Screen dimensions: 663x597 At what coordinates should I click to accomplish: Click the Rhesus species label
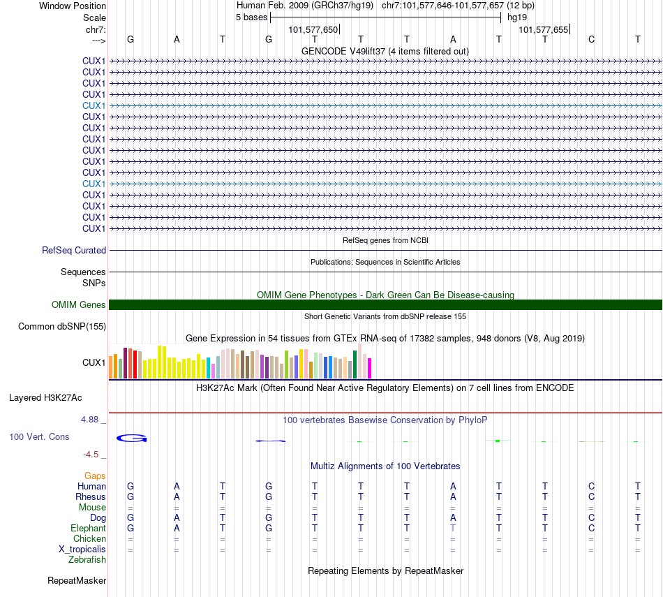point(91,496)
